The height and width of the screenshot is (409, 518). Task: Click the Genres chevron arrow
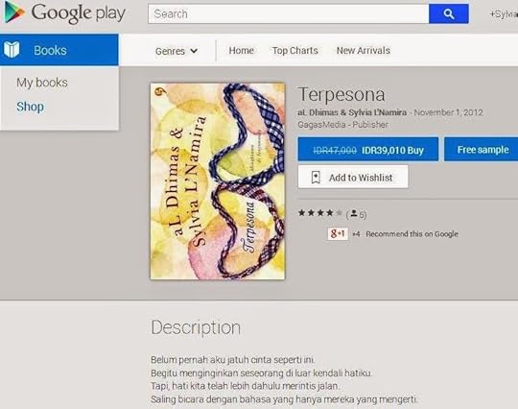point(194,51)
